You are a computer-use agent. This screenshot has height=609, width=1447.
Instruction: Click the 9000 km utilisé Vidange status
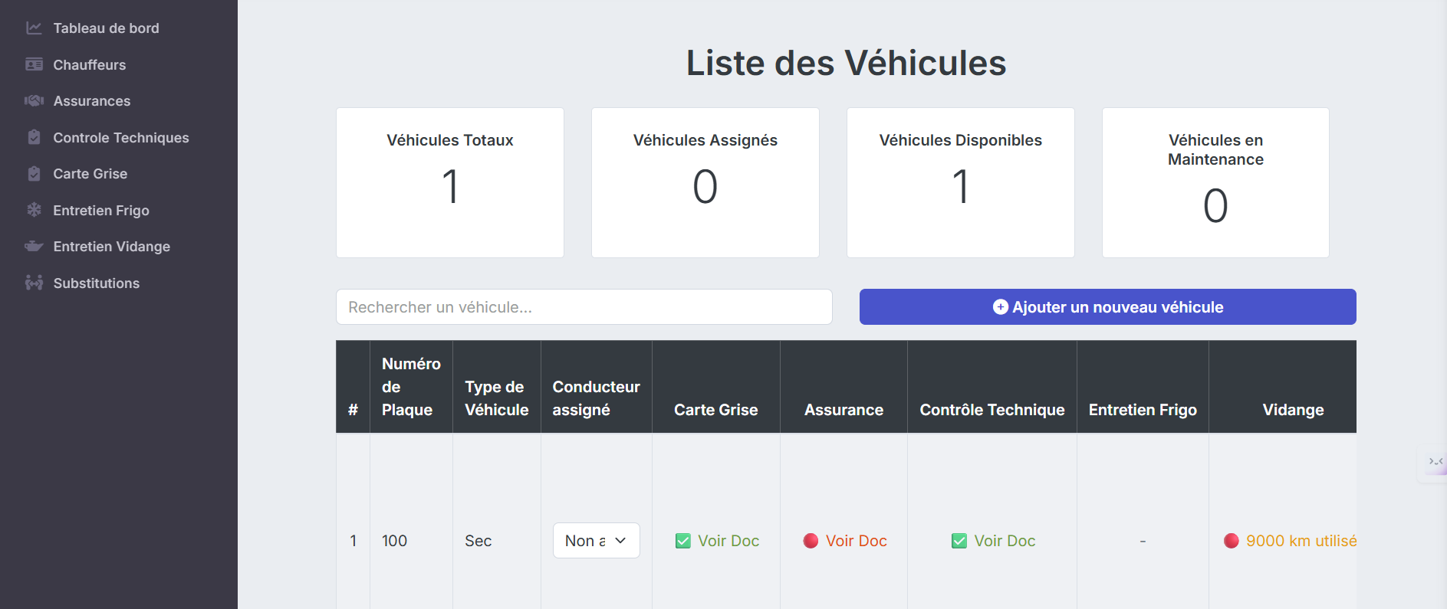(1300, 541)
